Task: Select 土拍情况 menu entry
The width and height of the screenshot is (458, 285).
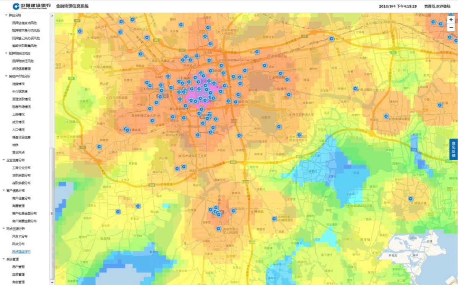Action: click(x=18, y=114)
